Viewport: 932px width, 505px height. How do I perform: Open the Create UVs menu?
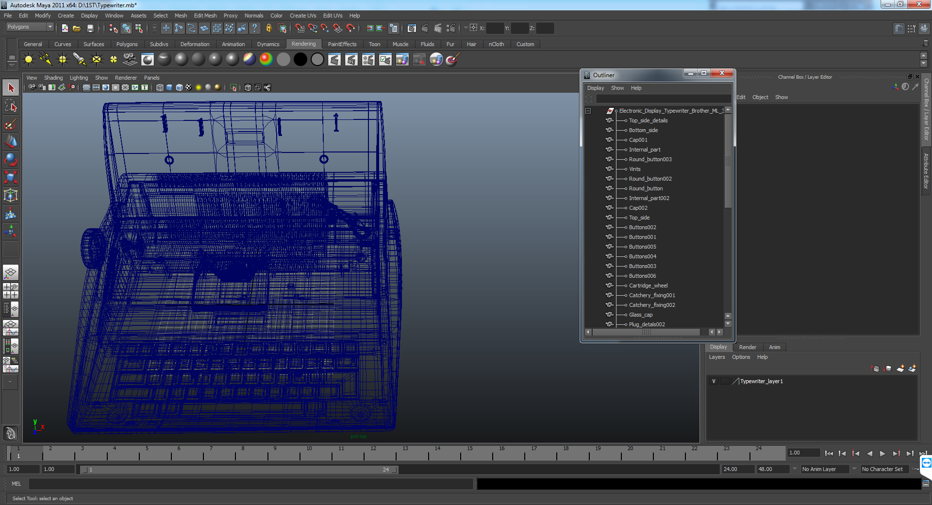pos(303,16)
